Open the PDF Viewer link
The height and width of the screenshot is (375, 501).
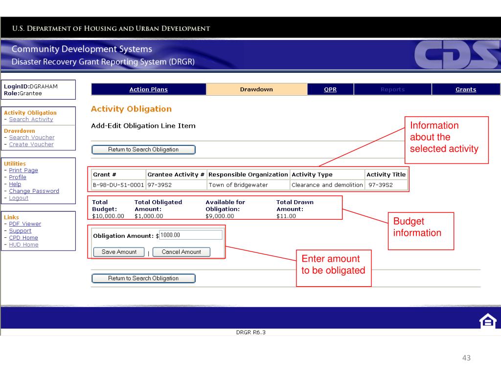tap(25, 224)
